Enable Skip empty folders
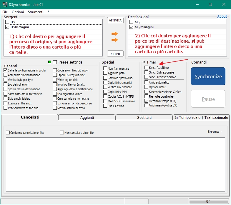231x205 pixels. (x=6, y=99)
